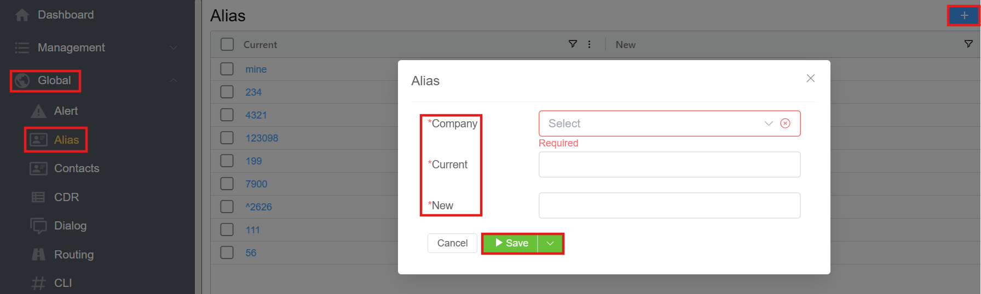Click the blue plus add alias button
Viewport: 981px width, 294px height.
(x=964, y=15)
